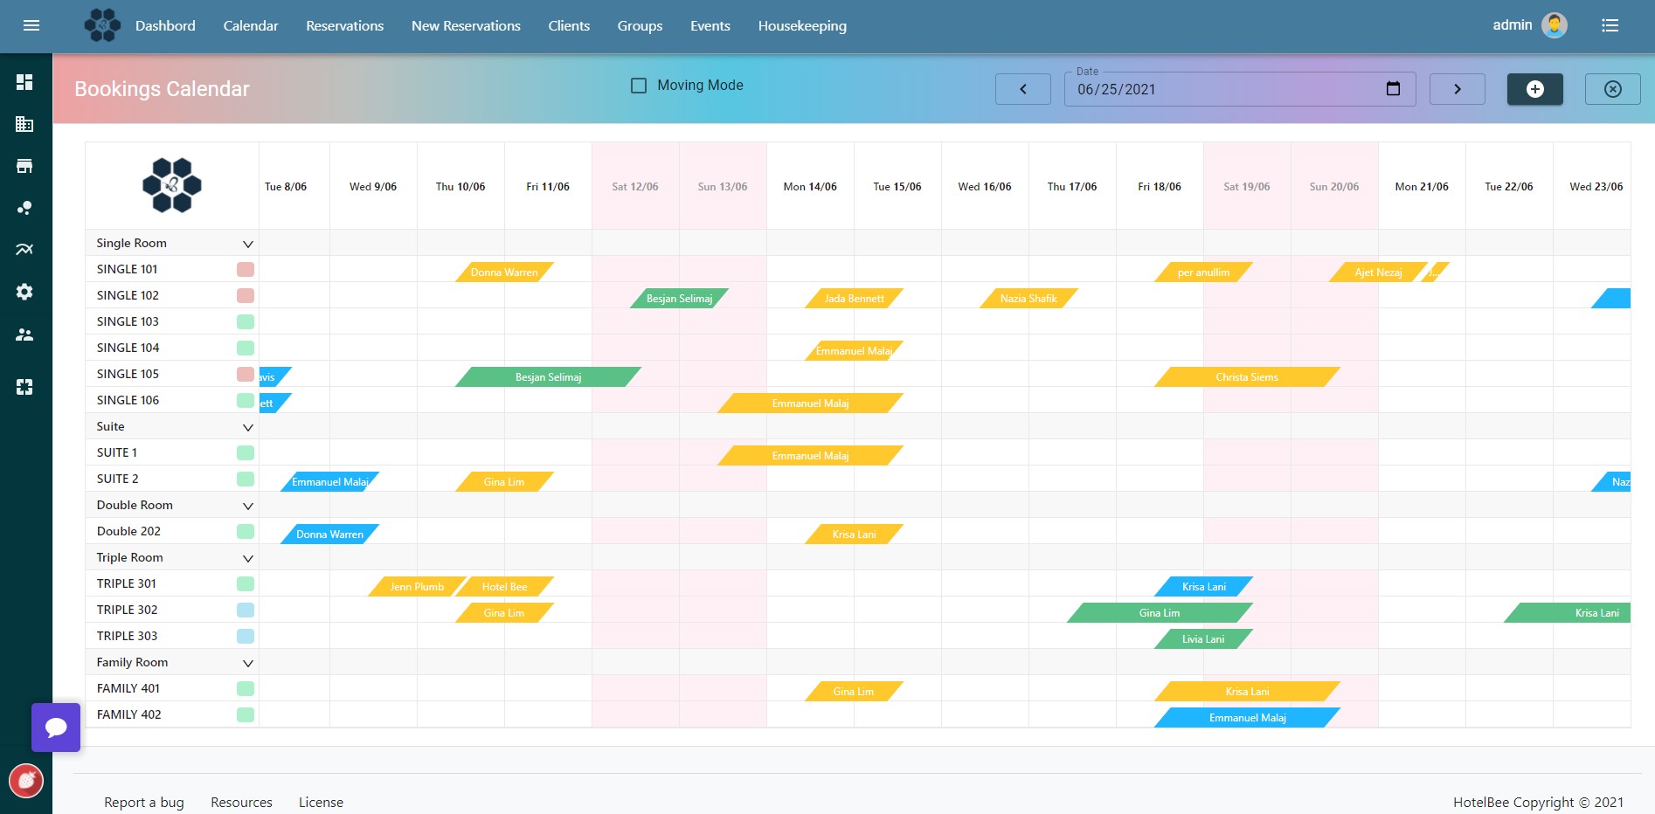Enable Moving Mode checkbox
Screen dimensions: 1655x814
[639, 85]
